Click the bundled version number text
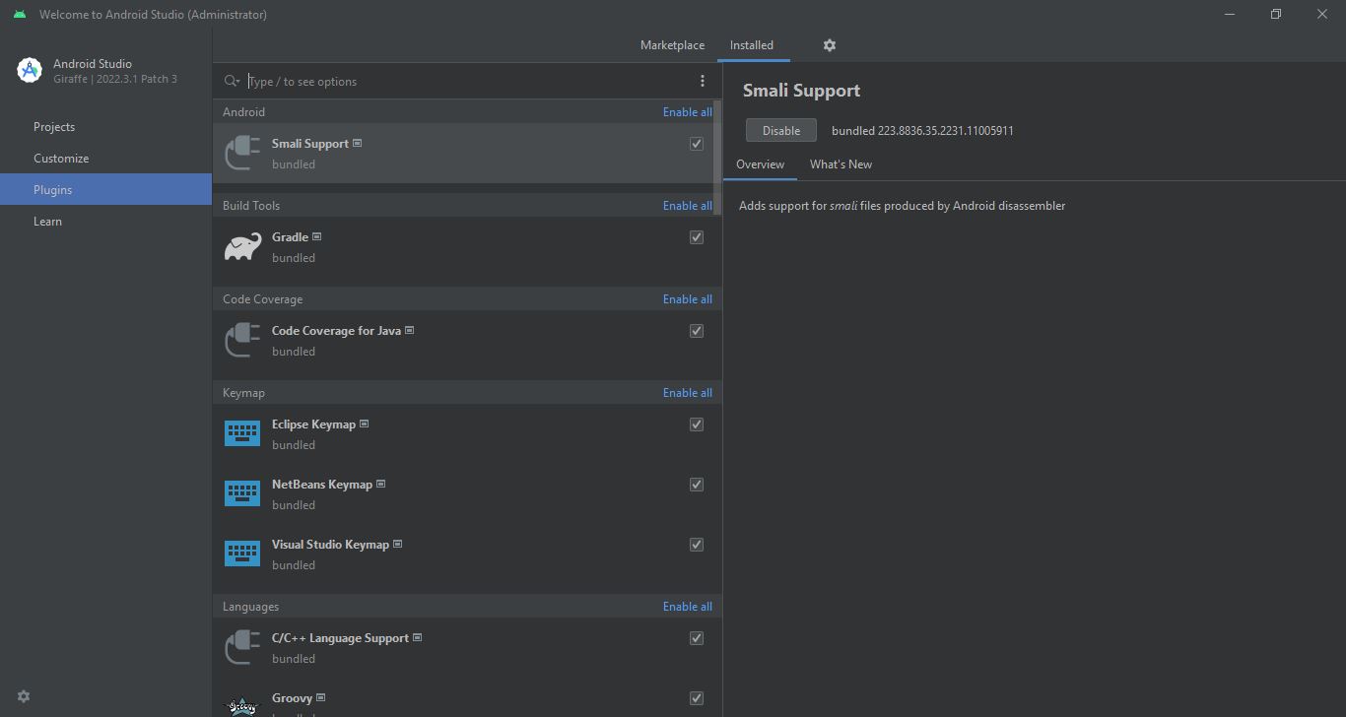The image size is (1346, 717). pyautogui.click(x=922, y=130)
